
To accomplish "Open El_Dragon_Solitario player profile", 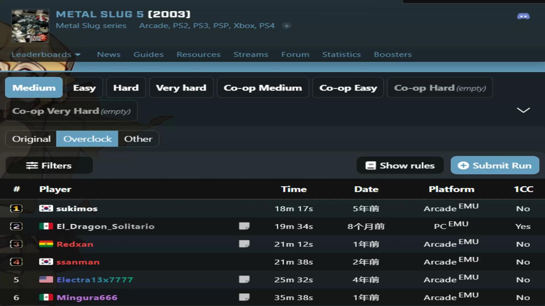I will (105, 226).
